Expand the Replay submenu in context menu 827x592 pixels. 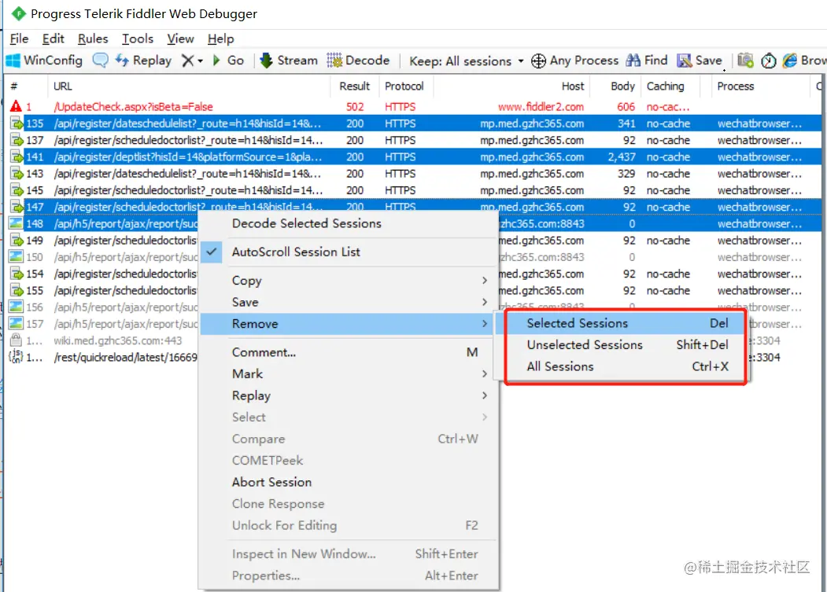click(x=348, y=395)
